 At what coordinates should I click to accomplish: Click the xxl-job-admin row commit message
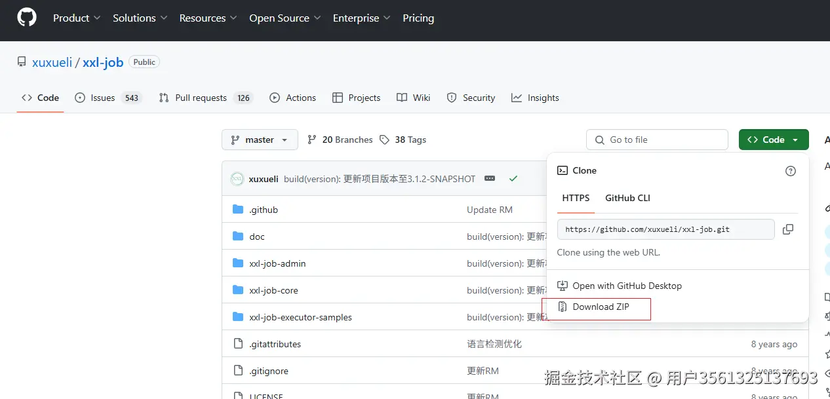pyautogui.click(x=506, y=263)
